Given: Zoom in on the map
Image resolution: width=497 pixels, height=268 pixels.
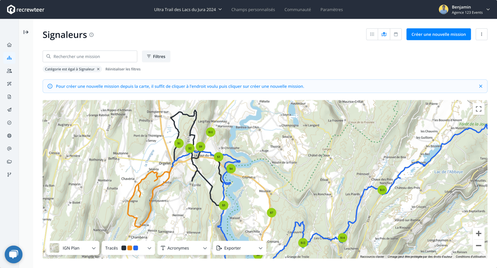Looking at the screenshot, I should pyautogui.click(x=479, y=233).
